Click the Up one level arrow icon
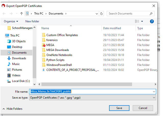 click(22, 14)
